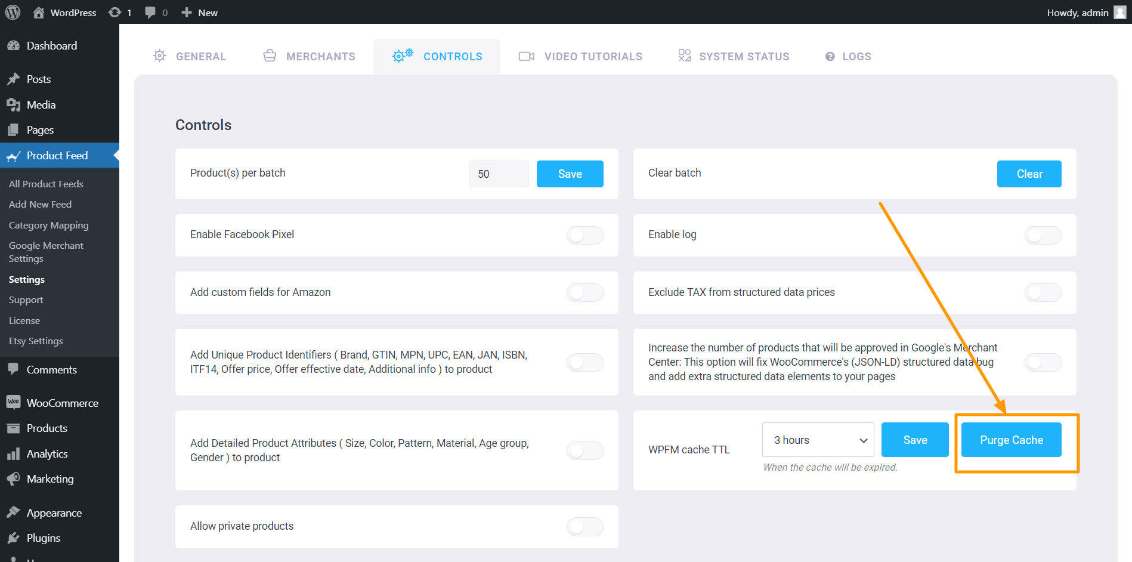The height and width of the screenshot is (562, 1132).
Task: Open the Media library icon
Action: coord(14,104)
